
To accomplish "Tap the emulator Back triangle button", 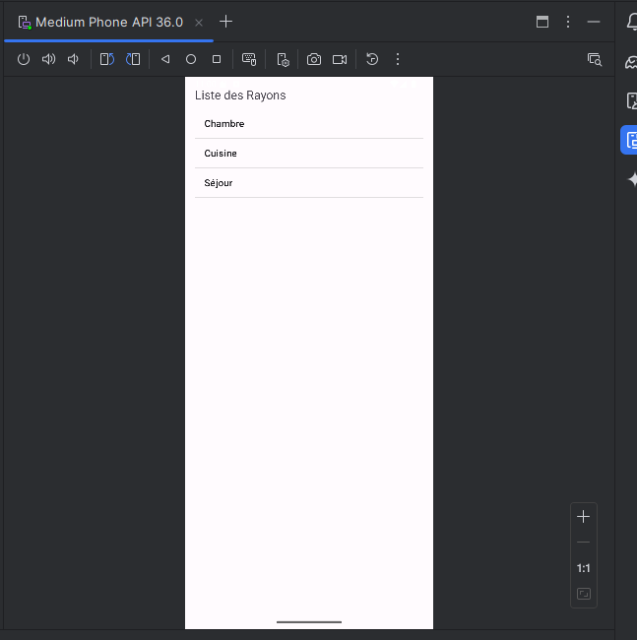I will point(165,60).
